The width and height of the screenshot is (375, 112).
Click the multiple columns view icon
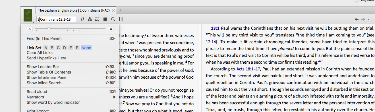121,19
